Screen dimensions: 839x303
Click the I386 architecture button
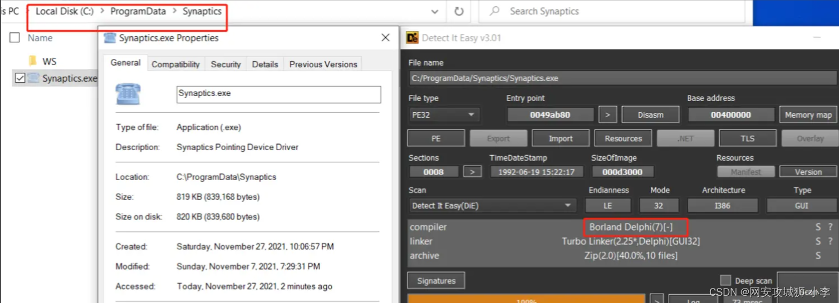(x=723, y=206)
